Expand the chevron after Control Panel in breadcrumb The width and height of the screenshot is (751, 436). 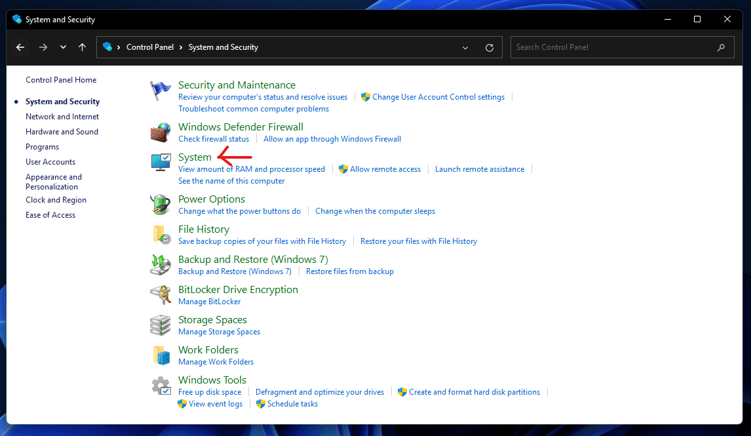181,47
